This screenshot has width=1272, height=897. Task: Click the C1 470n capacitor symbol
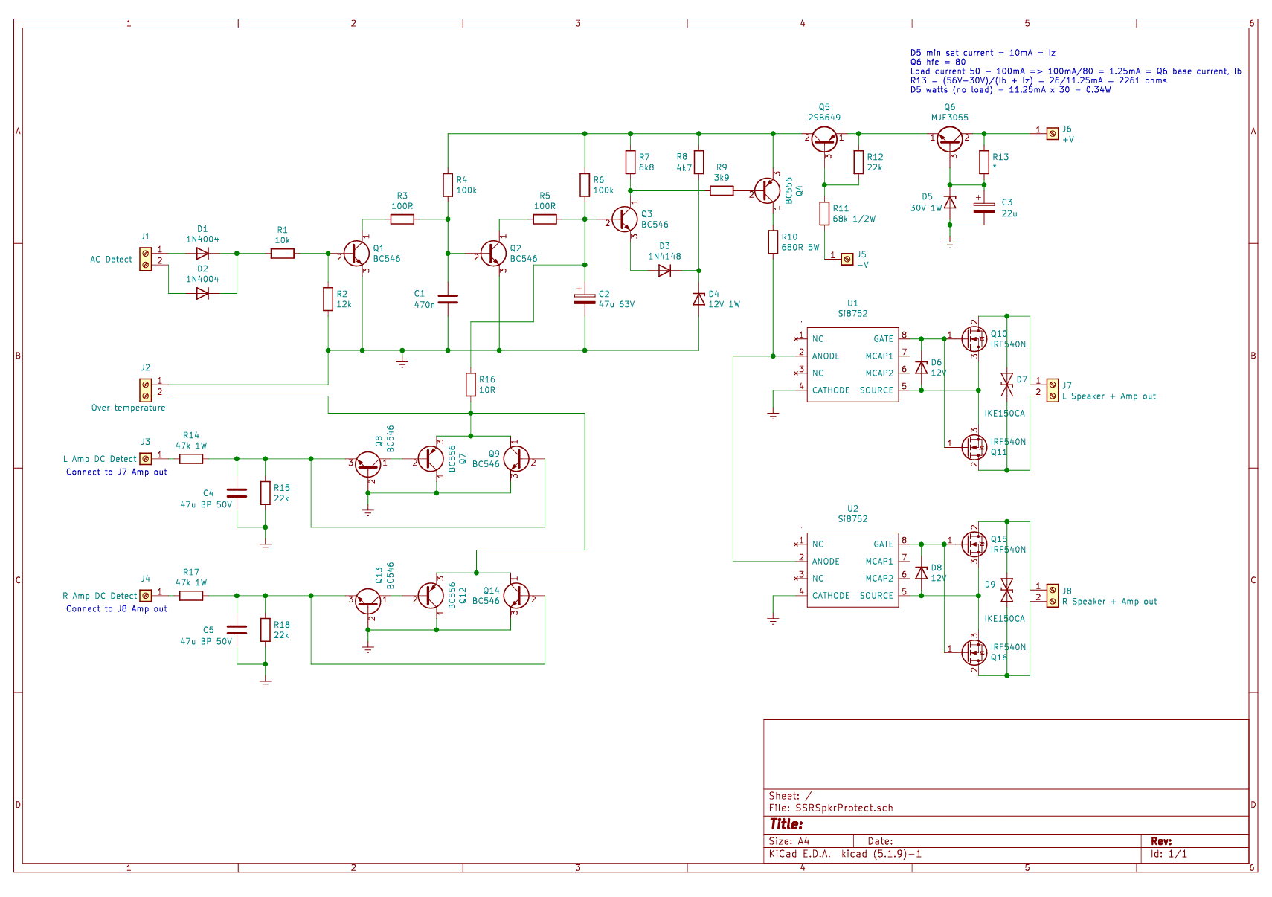pos(448,299)
